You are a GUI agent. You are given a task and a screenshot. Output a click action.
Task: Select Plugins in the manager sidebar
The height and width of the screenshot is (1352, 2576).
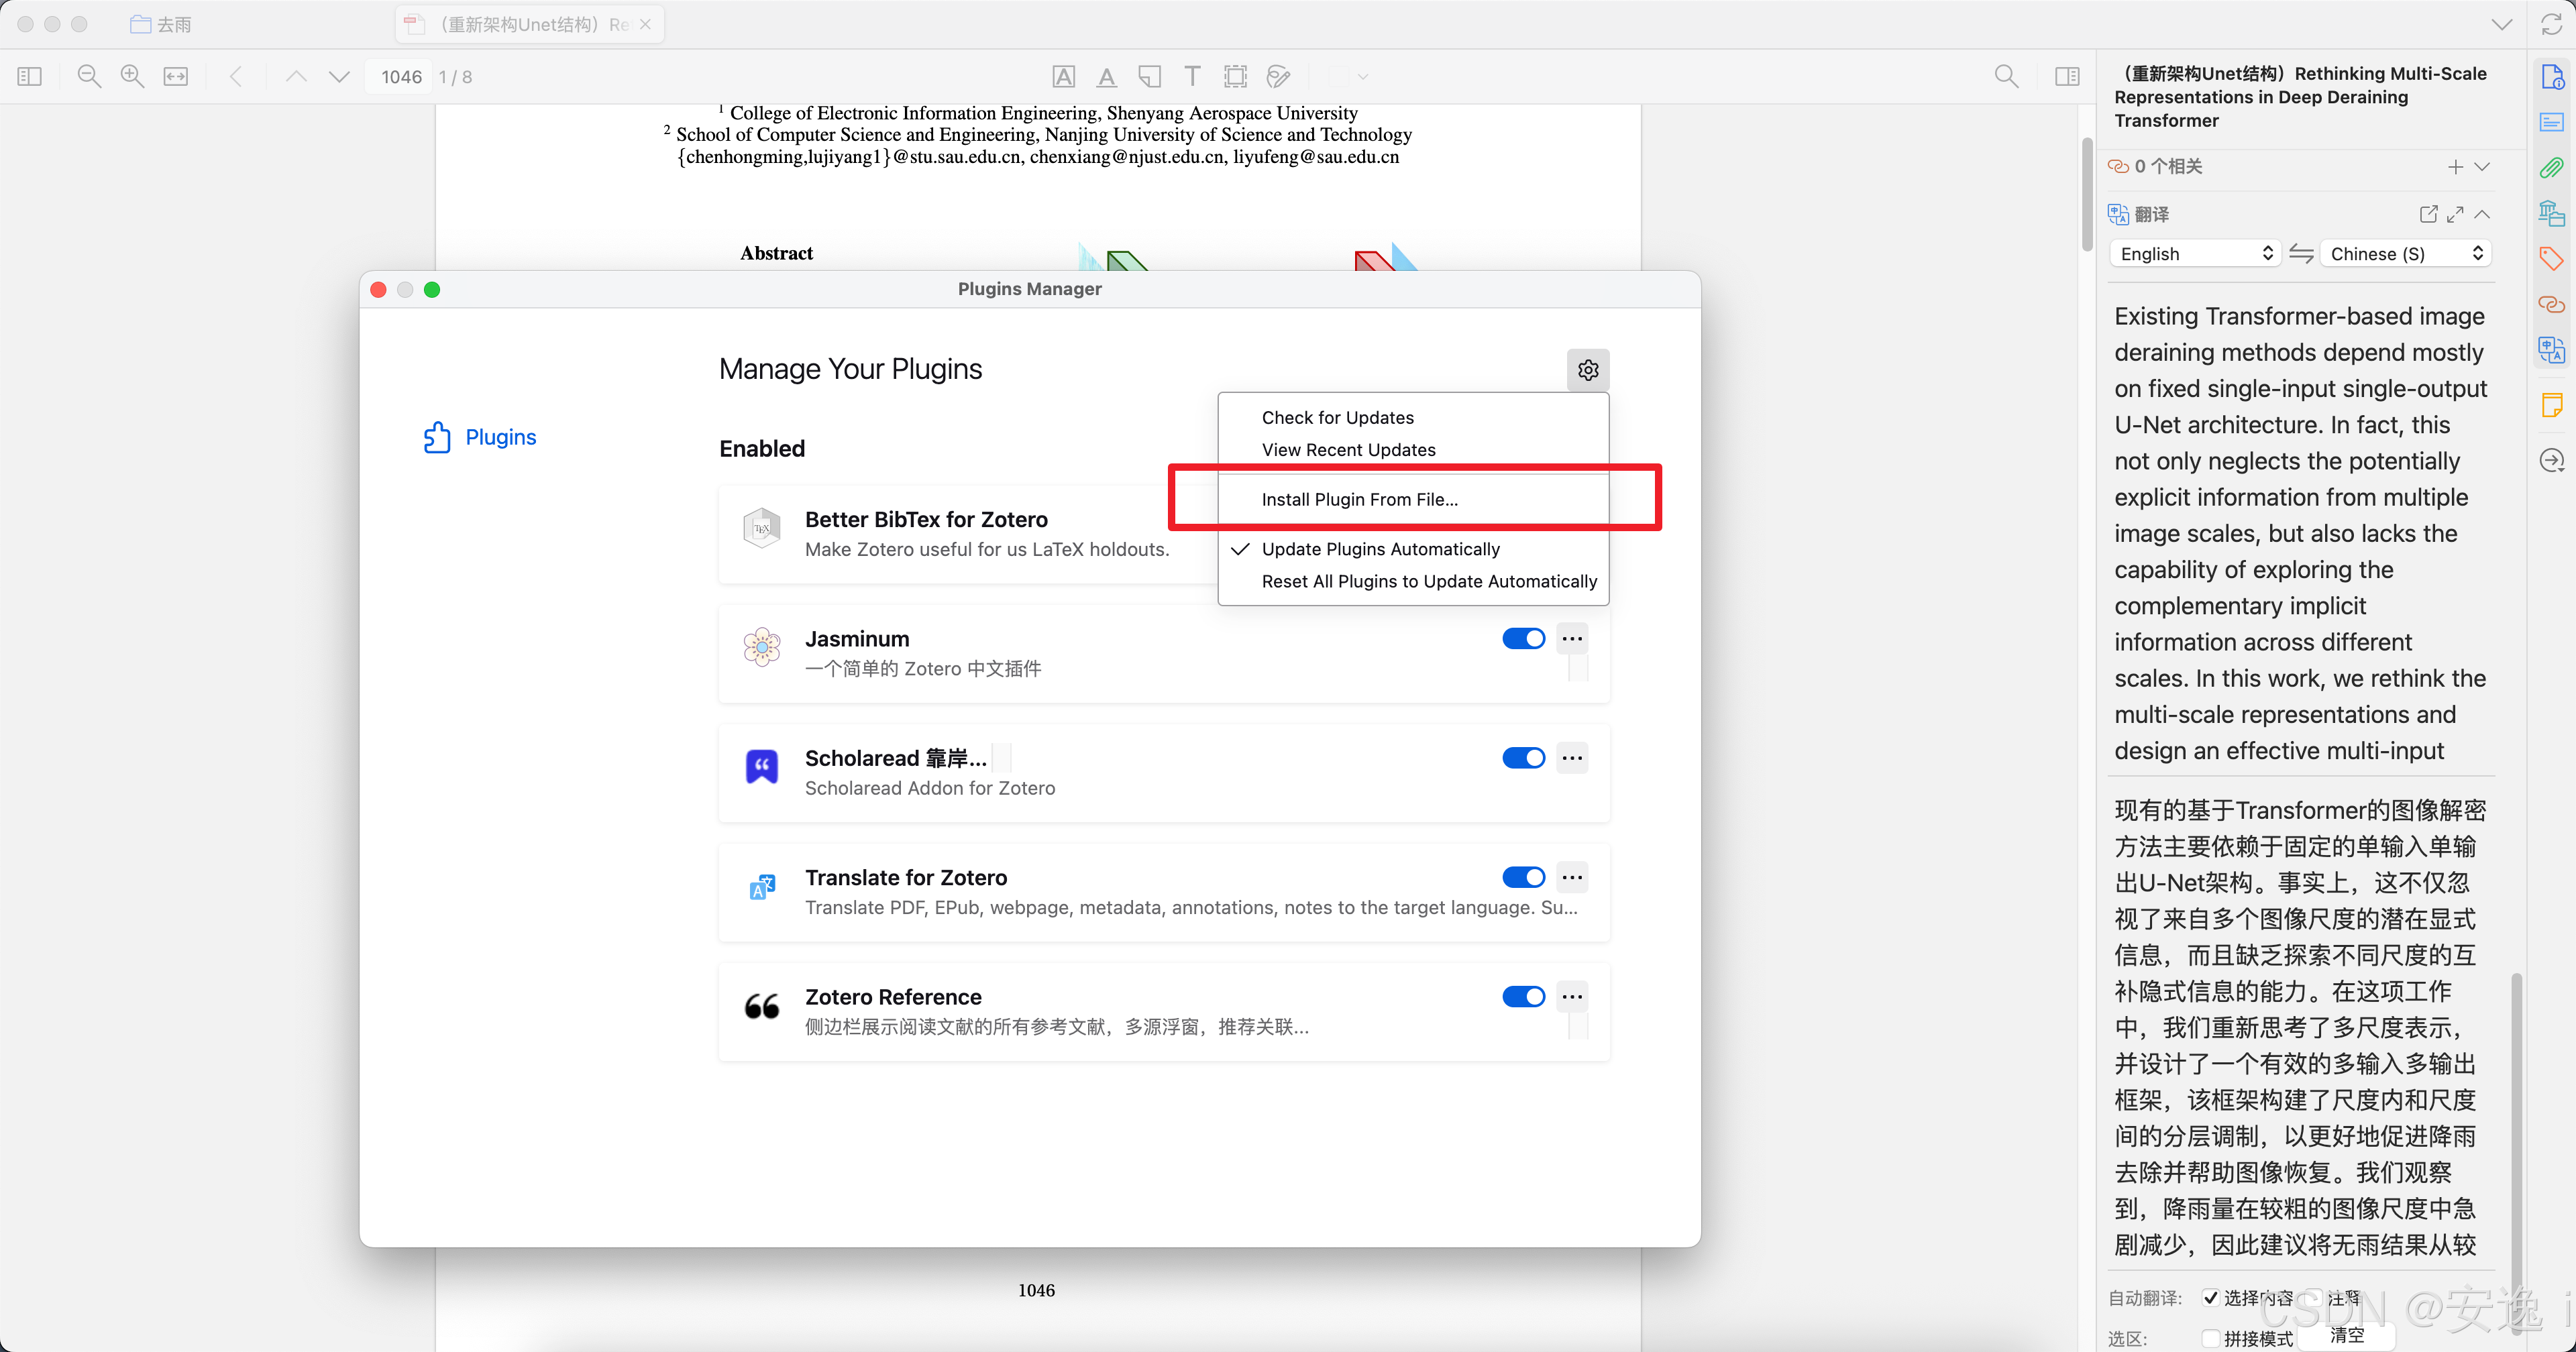pyautogui.click(x=480, y=437)
